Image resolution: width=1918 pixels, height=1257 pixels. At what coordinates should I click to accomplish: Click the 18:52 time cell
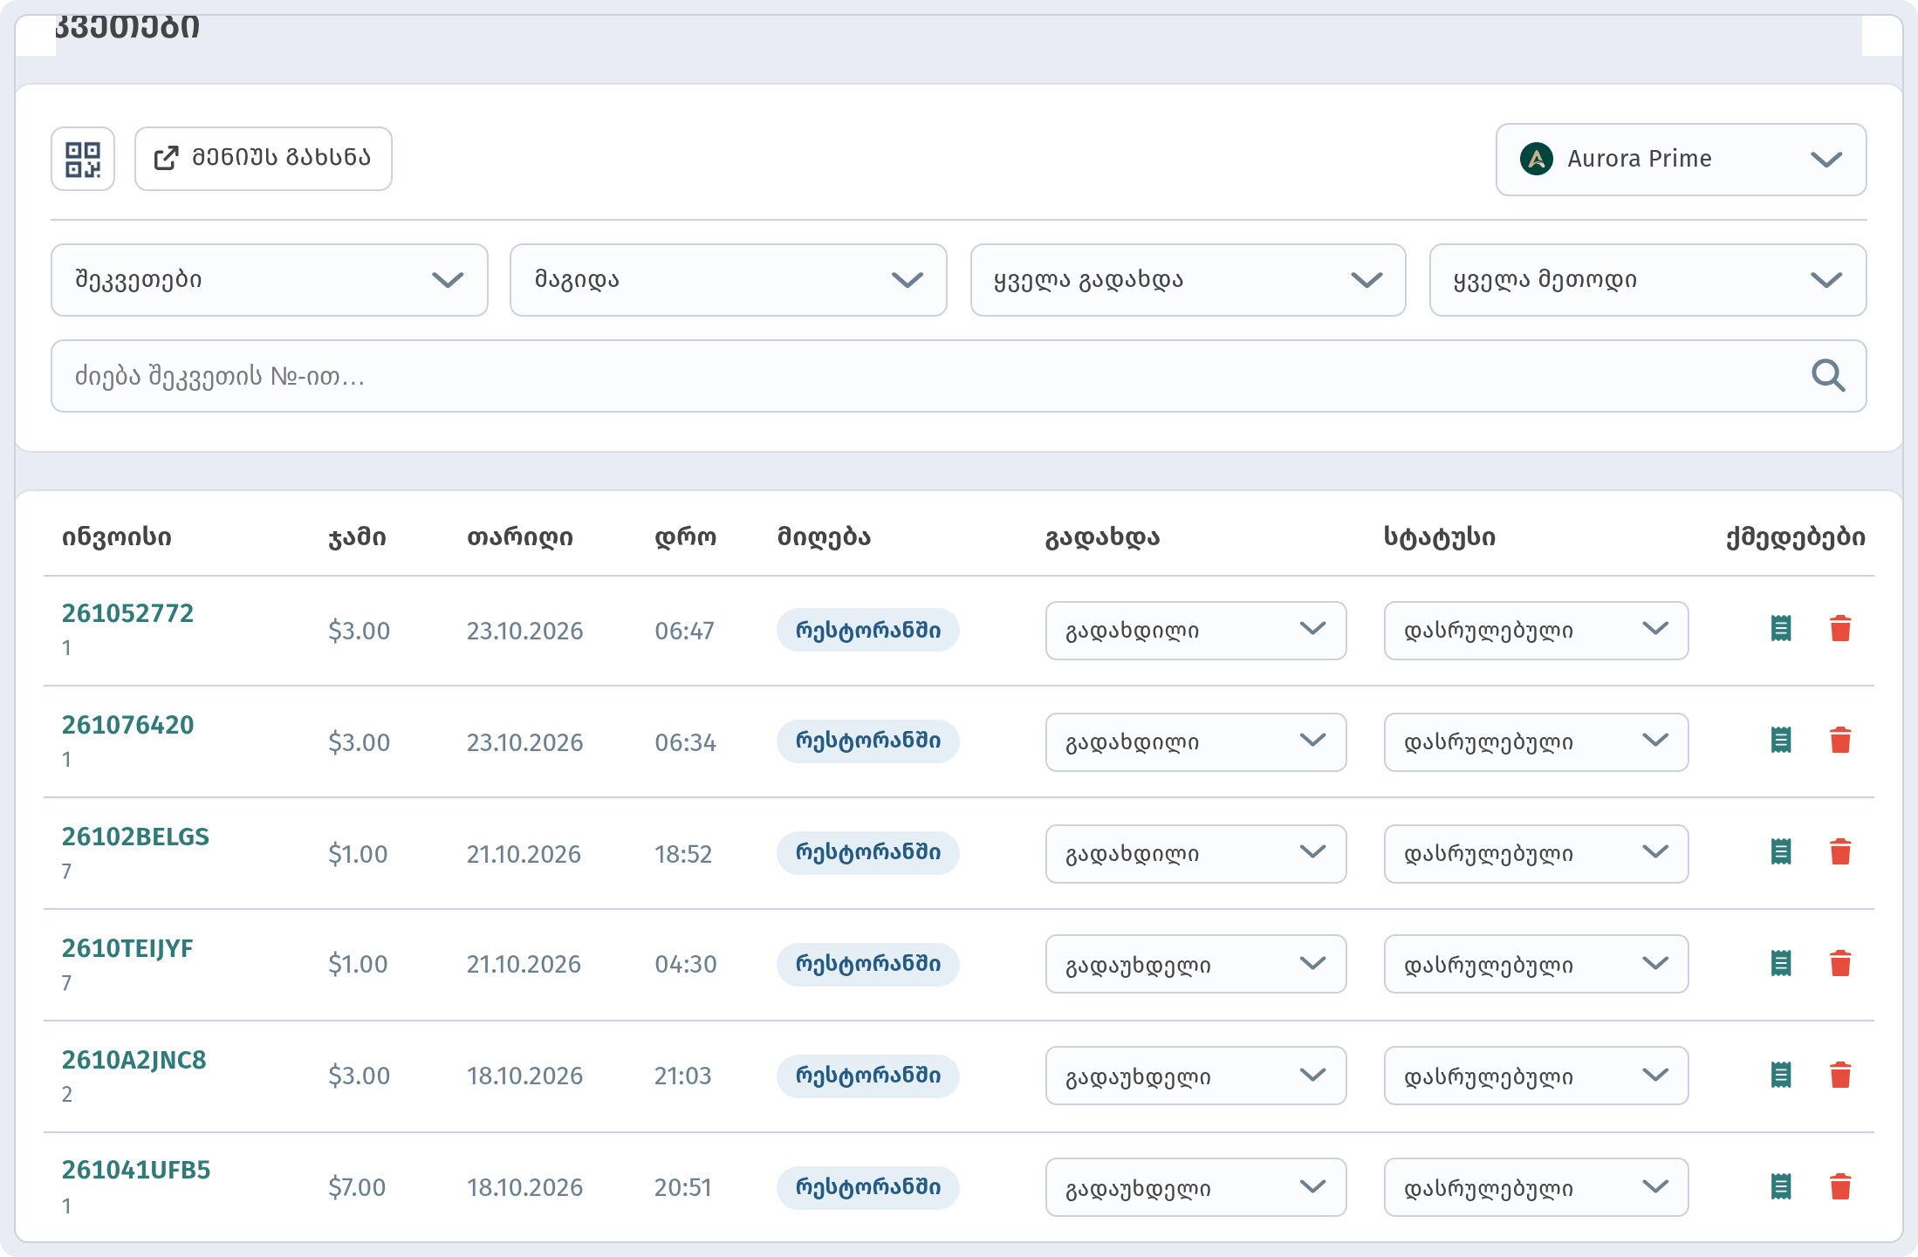tap(683, 854)
